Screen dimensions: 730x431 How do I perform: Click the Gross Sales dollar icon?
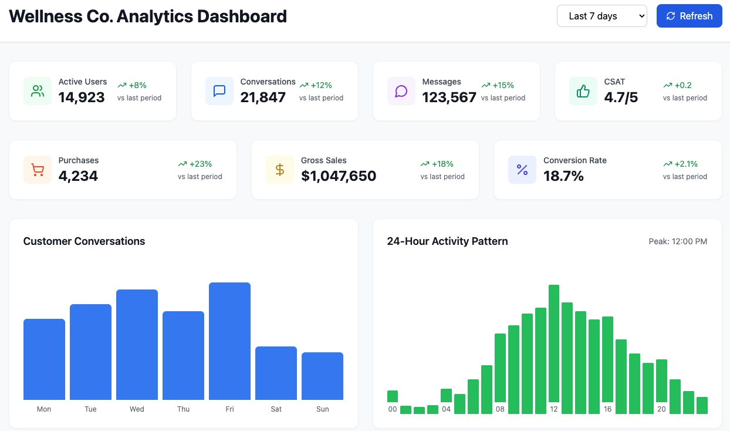tap(280, 169)
